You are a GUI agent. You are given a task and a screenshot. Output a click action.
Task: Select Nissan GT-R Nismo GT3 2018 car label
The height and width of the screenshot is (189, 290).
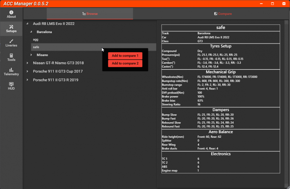coord(59,63)
